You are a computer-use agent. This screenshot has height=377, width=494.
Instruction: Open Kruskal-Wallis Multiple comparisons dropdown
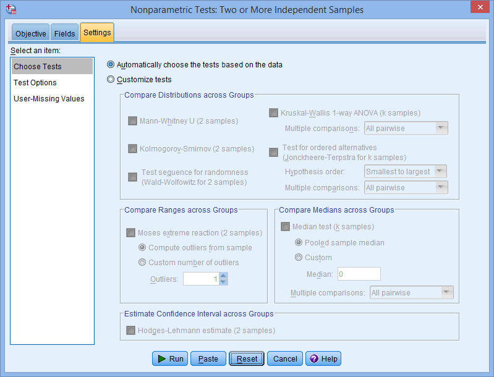tap(406, 128)
